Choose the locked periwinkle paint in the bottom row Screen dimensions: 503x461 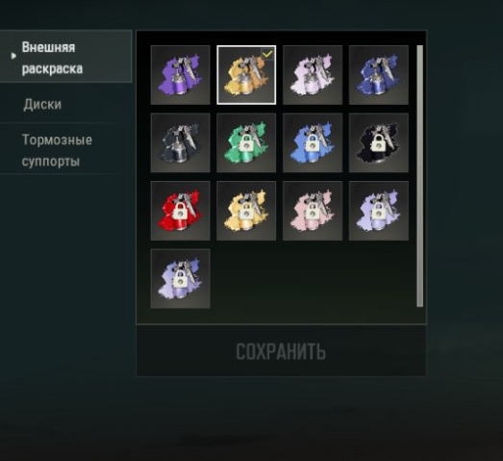[x=180, y=279]
